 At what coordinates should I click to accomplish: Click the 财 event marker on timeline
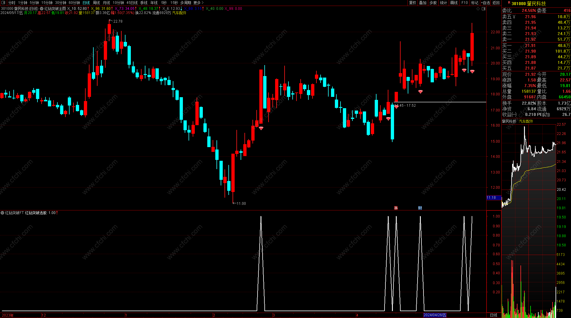(x=420, y=208)
